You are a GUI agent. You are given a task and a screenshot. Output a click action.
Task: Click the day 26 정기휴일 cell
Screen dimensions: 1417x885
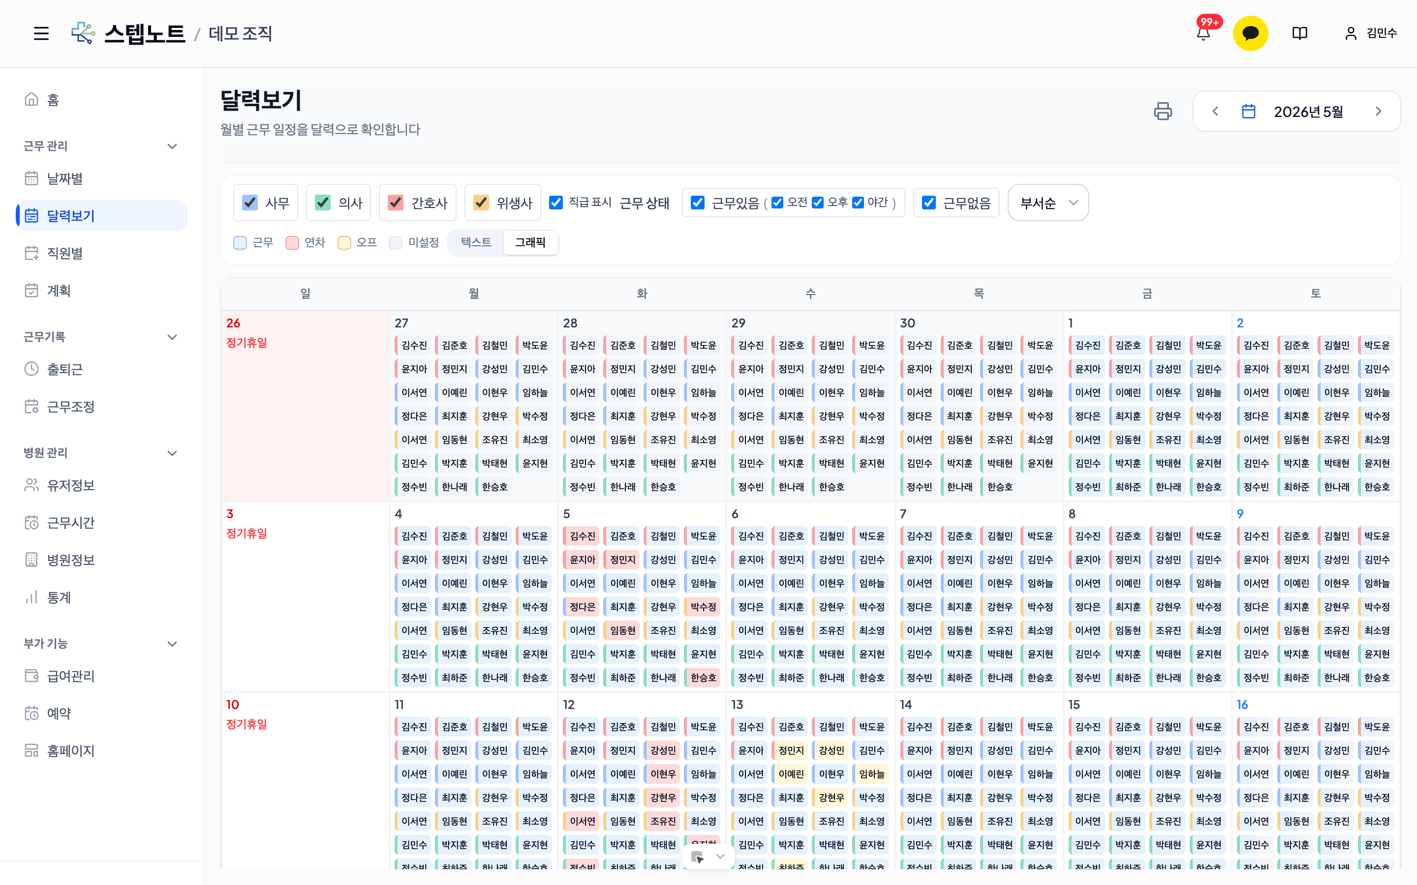tap(305, 406)
